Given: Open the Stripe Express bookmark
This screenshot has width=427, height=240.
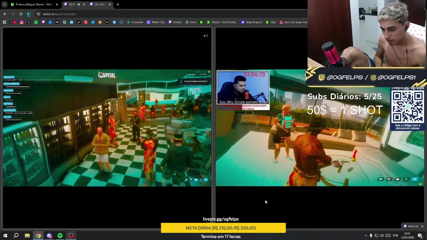Looking at the screenshot, I should coord(252,22).
